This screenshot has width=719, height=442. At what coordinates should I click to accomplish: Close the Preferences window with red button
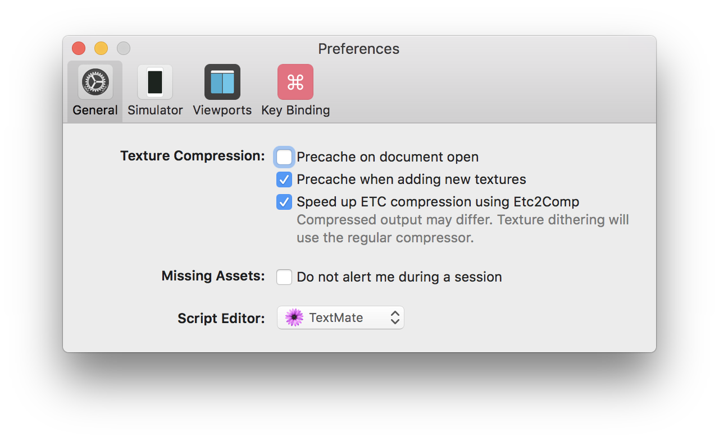79,48
